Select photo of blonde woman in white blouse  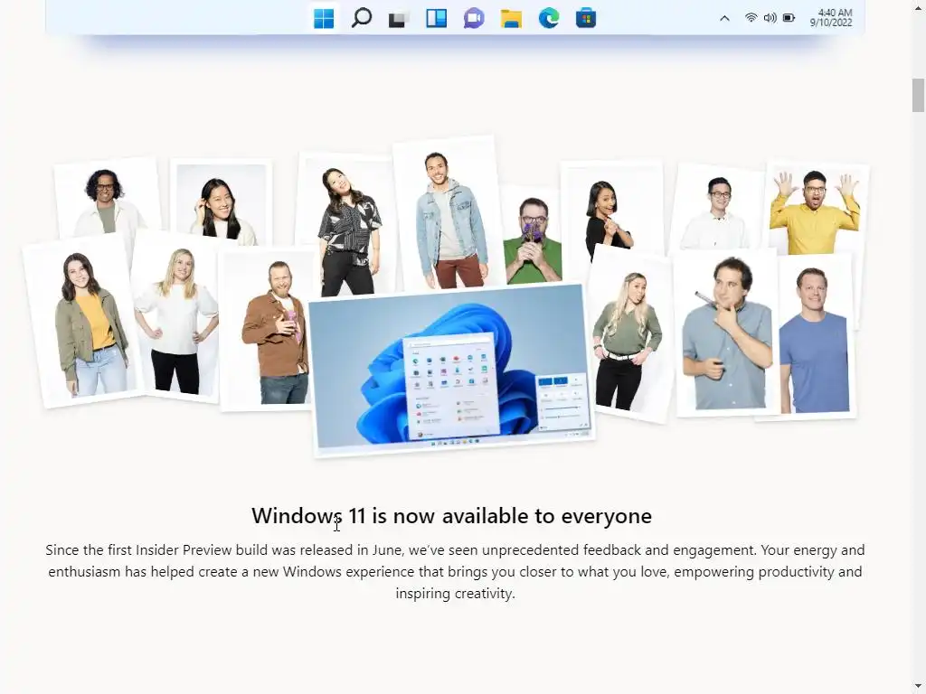point(175,316)
